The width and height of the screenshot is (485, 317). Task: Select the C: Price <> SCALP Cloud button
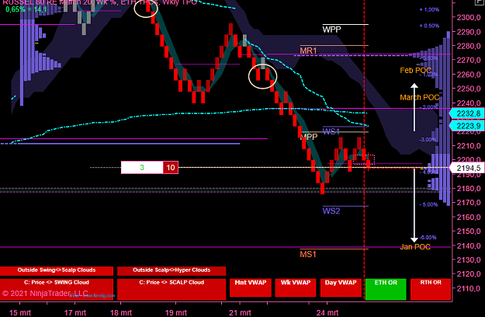171,289
